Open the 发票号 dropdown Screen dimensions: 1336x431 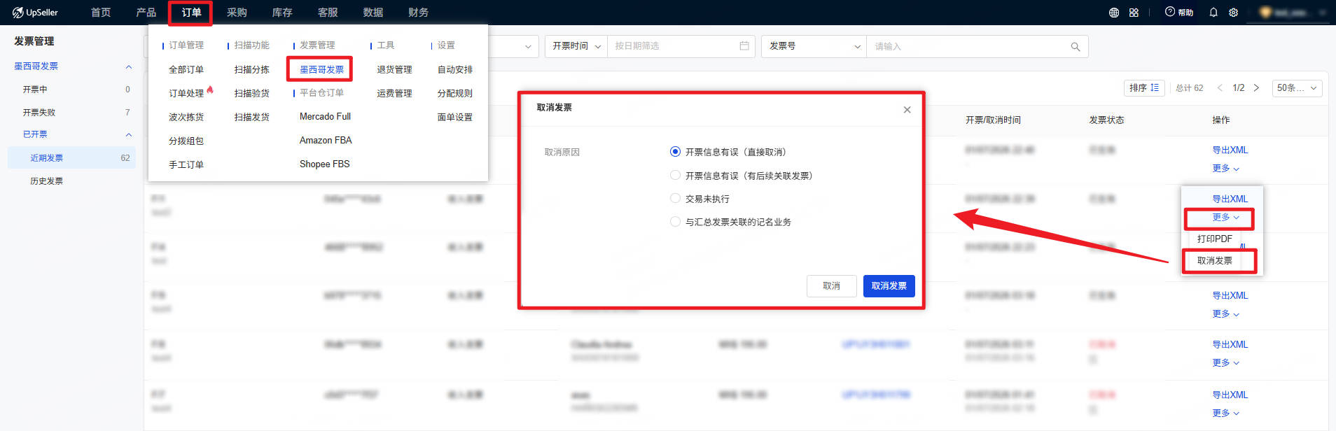[x=814, y=46]
